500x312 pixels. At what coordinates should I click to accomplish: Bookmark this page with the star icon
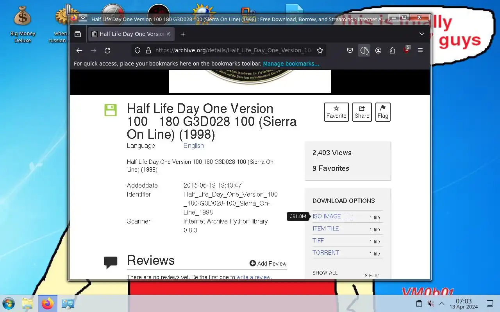point(320,50)
